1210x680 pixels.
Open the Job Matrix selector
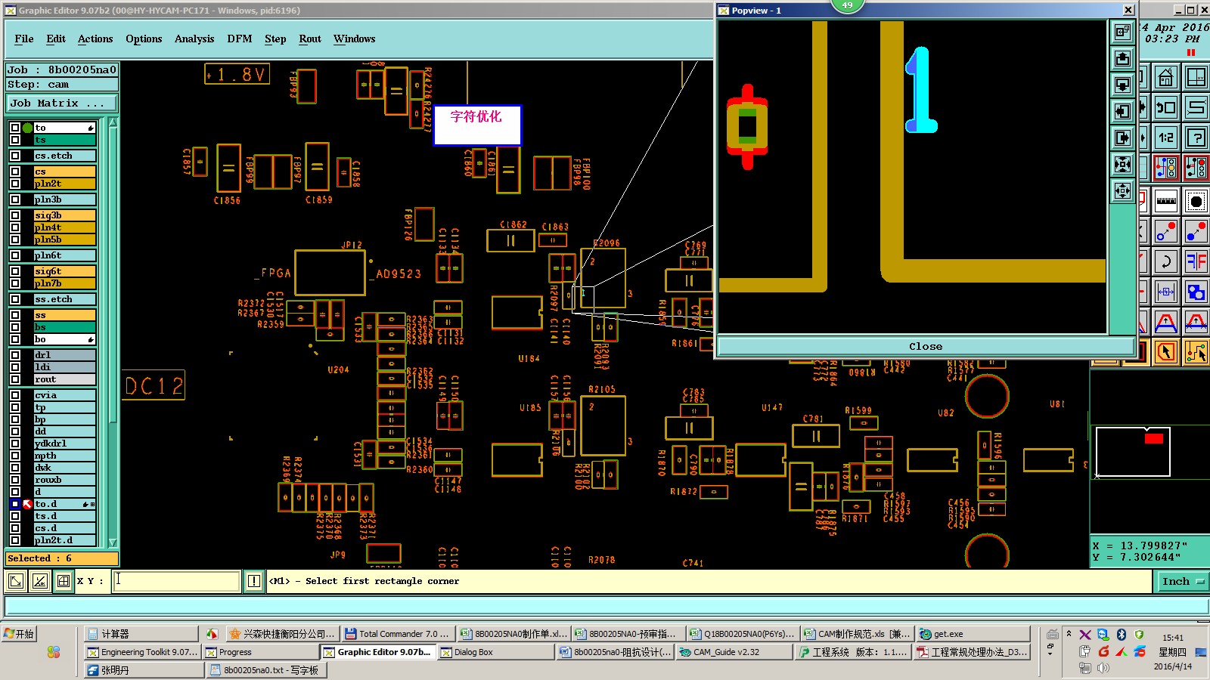pyautogui.click(x=62, y=103)
